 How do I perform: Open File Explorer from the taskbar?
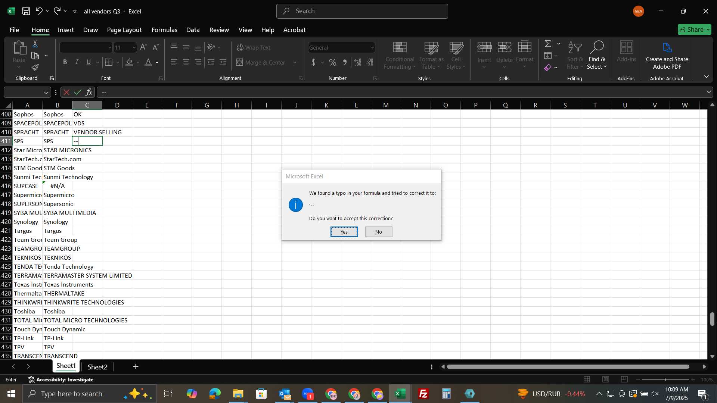238,394
